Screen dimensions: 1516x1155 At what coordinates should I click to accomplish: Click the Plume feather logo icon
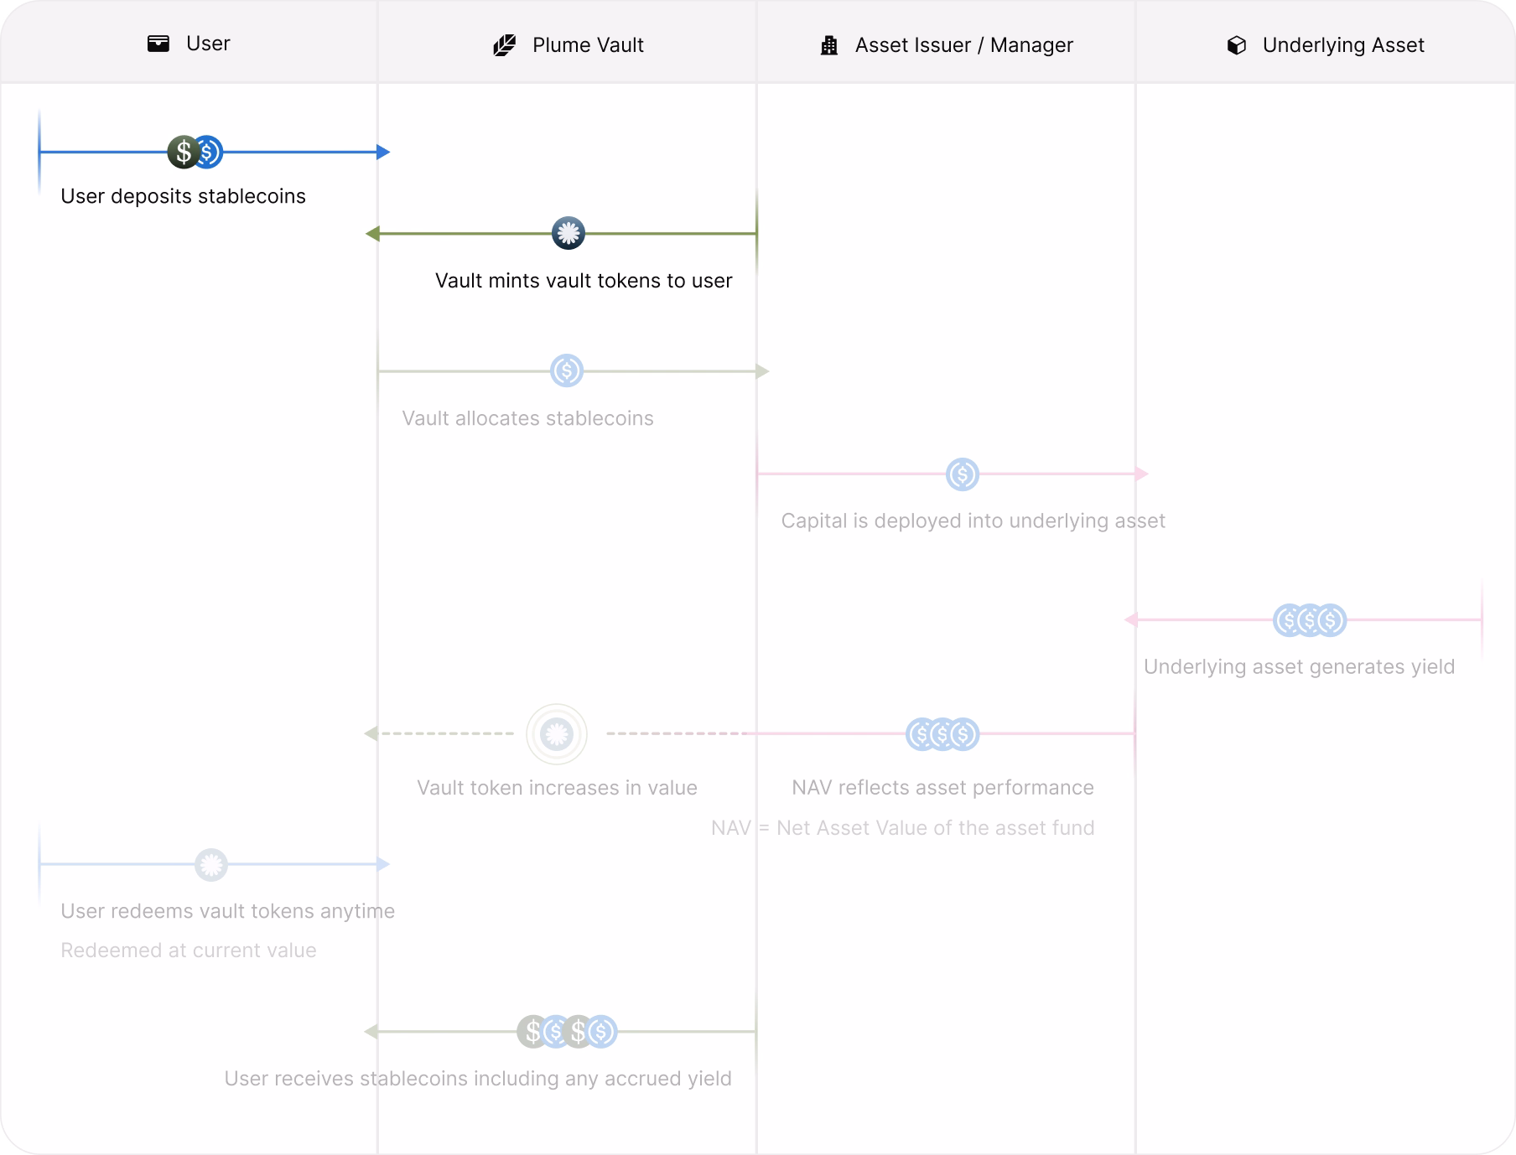pos(505,45)
